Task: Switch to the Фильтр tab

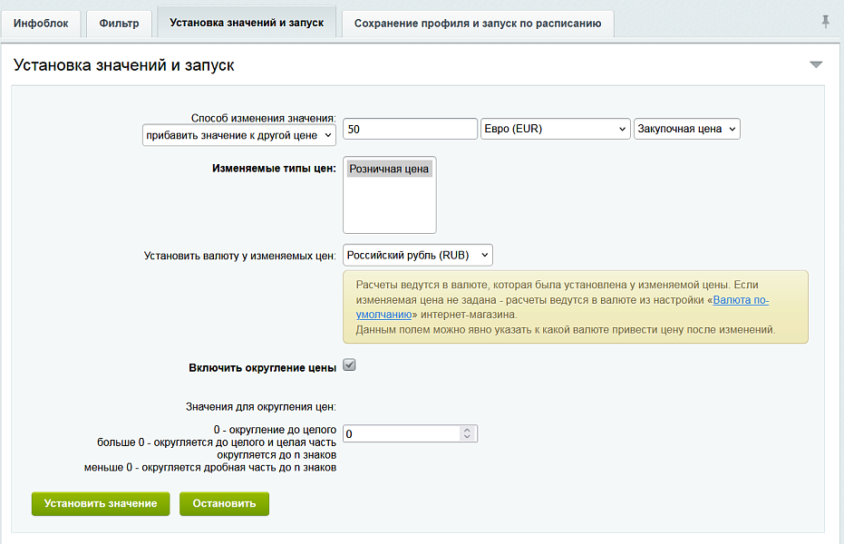Action: [116, 24]
